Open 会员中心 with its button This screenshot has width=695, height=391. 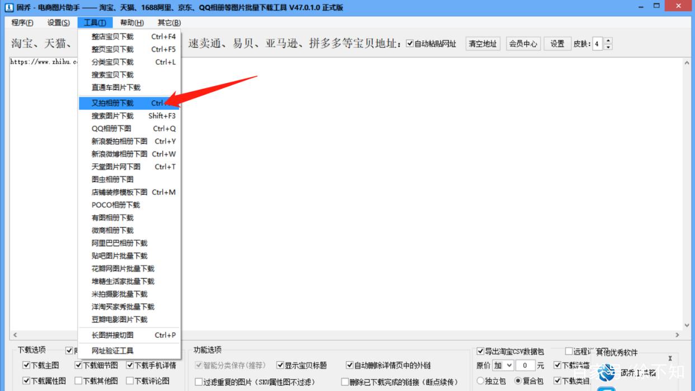[x=523, y=43]
